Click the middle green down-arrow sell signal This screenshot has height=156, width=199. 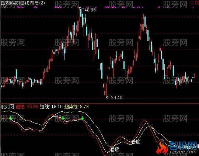[x=63, y=118]
